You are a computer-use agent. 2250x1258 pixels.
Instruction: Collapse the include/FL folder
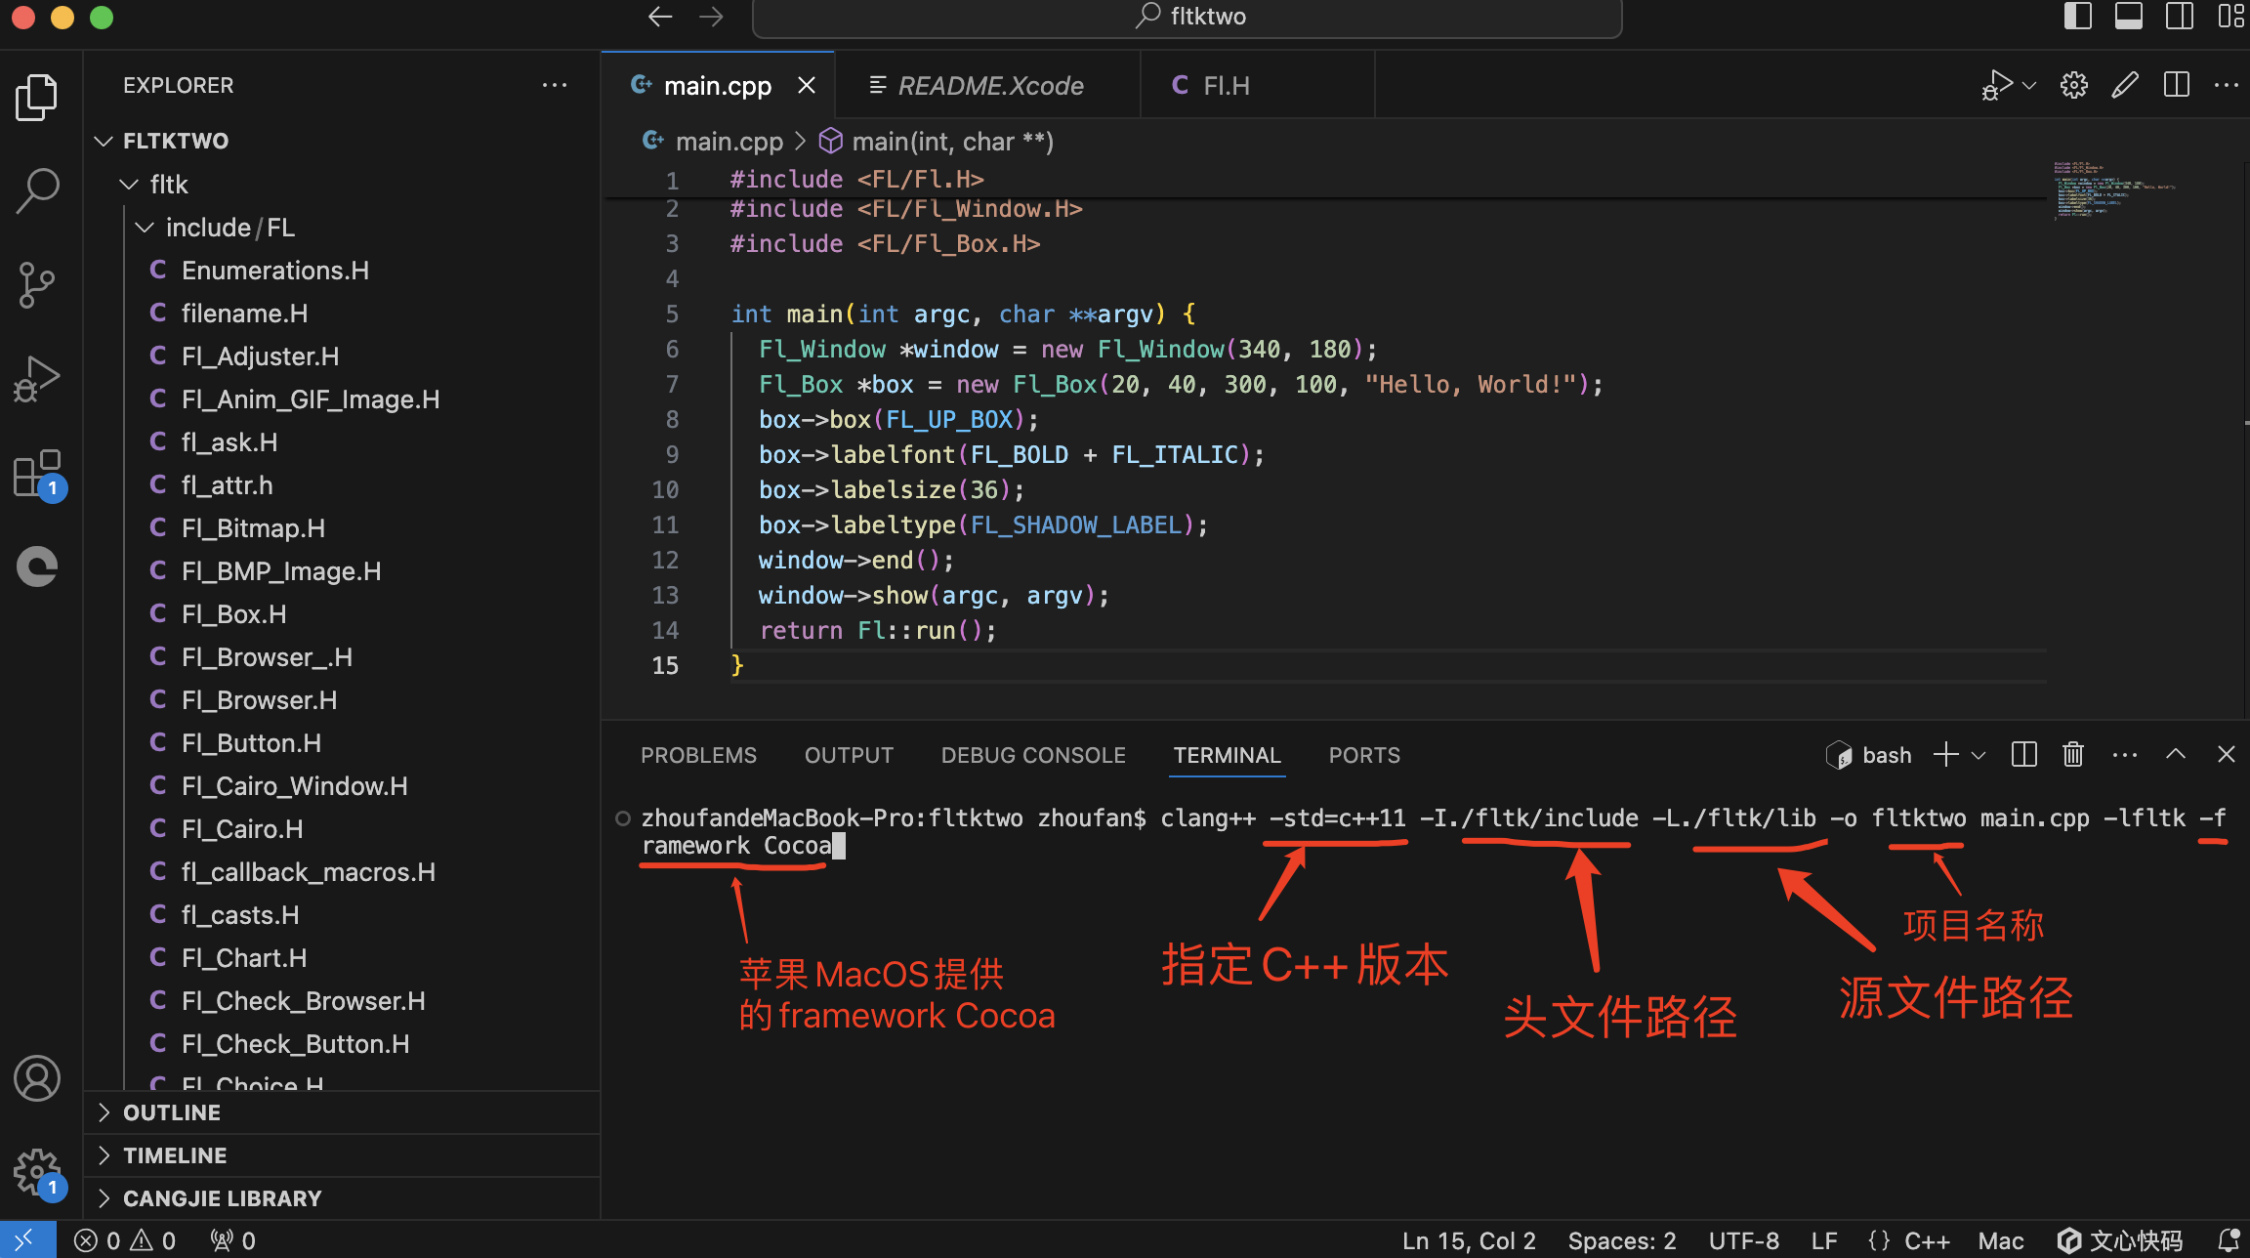click(x=145, y=227)
